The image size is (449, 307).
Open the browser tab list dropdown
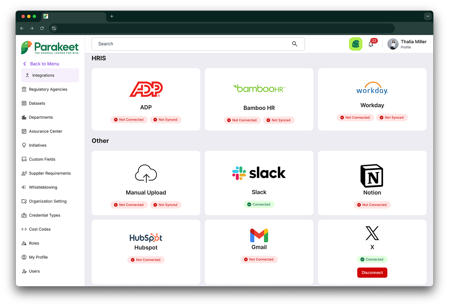(427, 16)
